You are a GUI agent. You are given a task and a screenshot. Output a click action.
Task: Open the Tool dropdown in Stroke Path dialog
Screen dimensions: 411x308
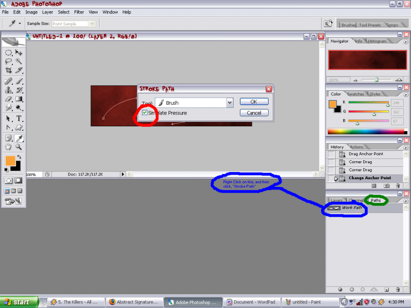(230, 103)
